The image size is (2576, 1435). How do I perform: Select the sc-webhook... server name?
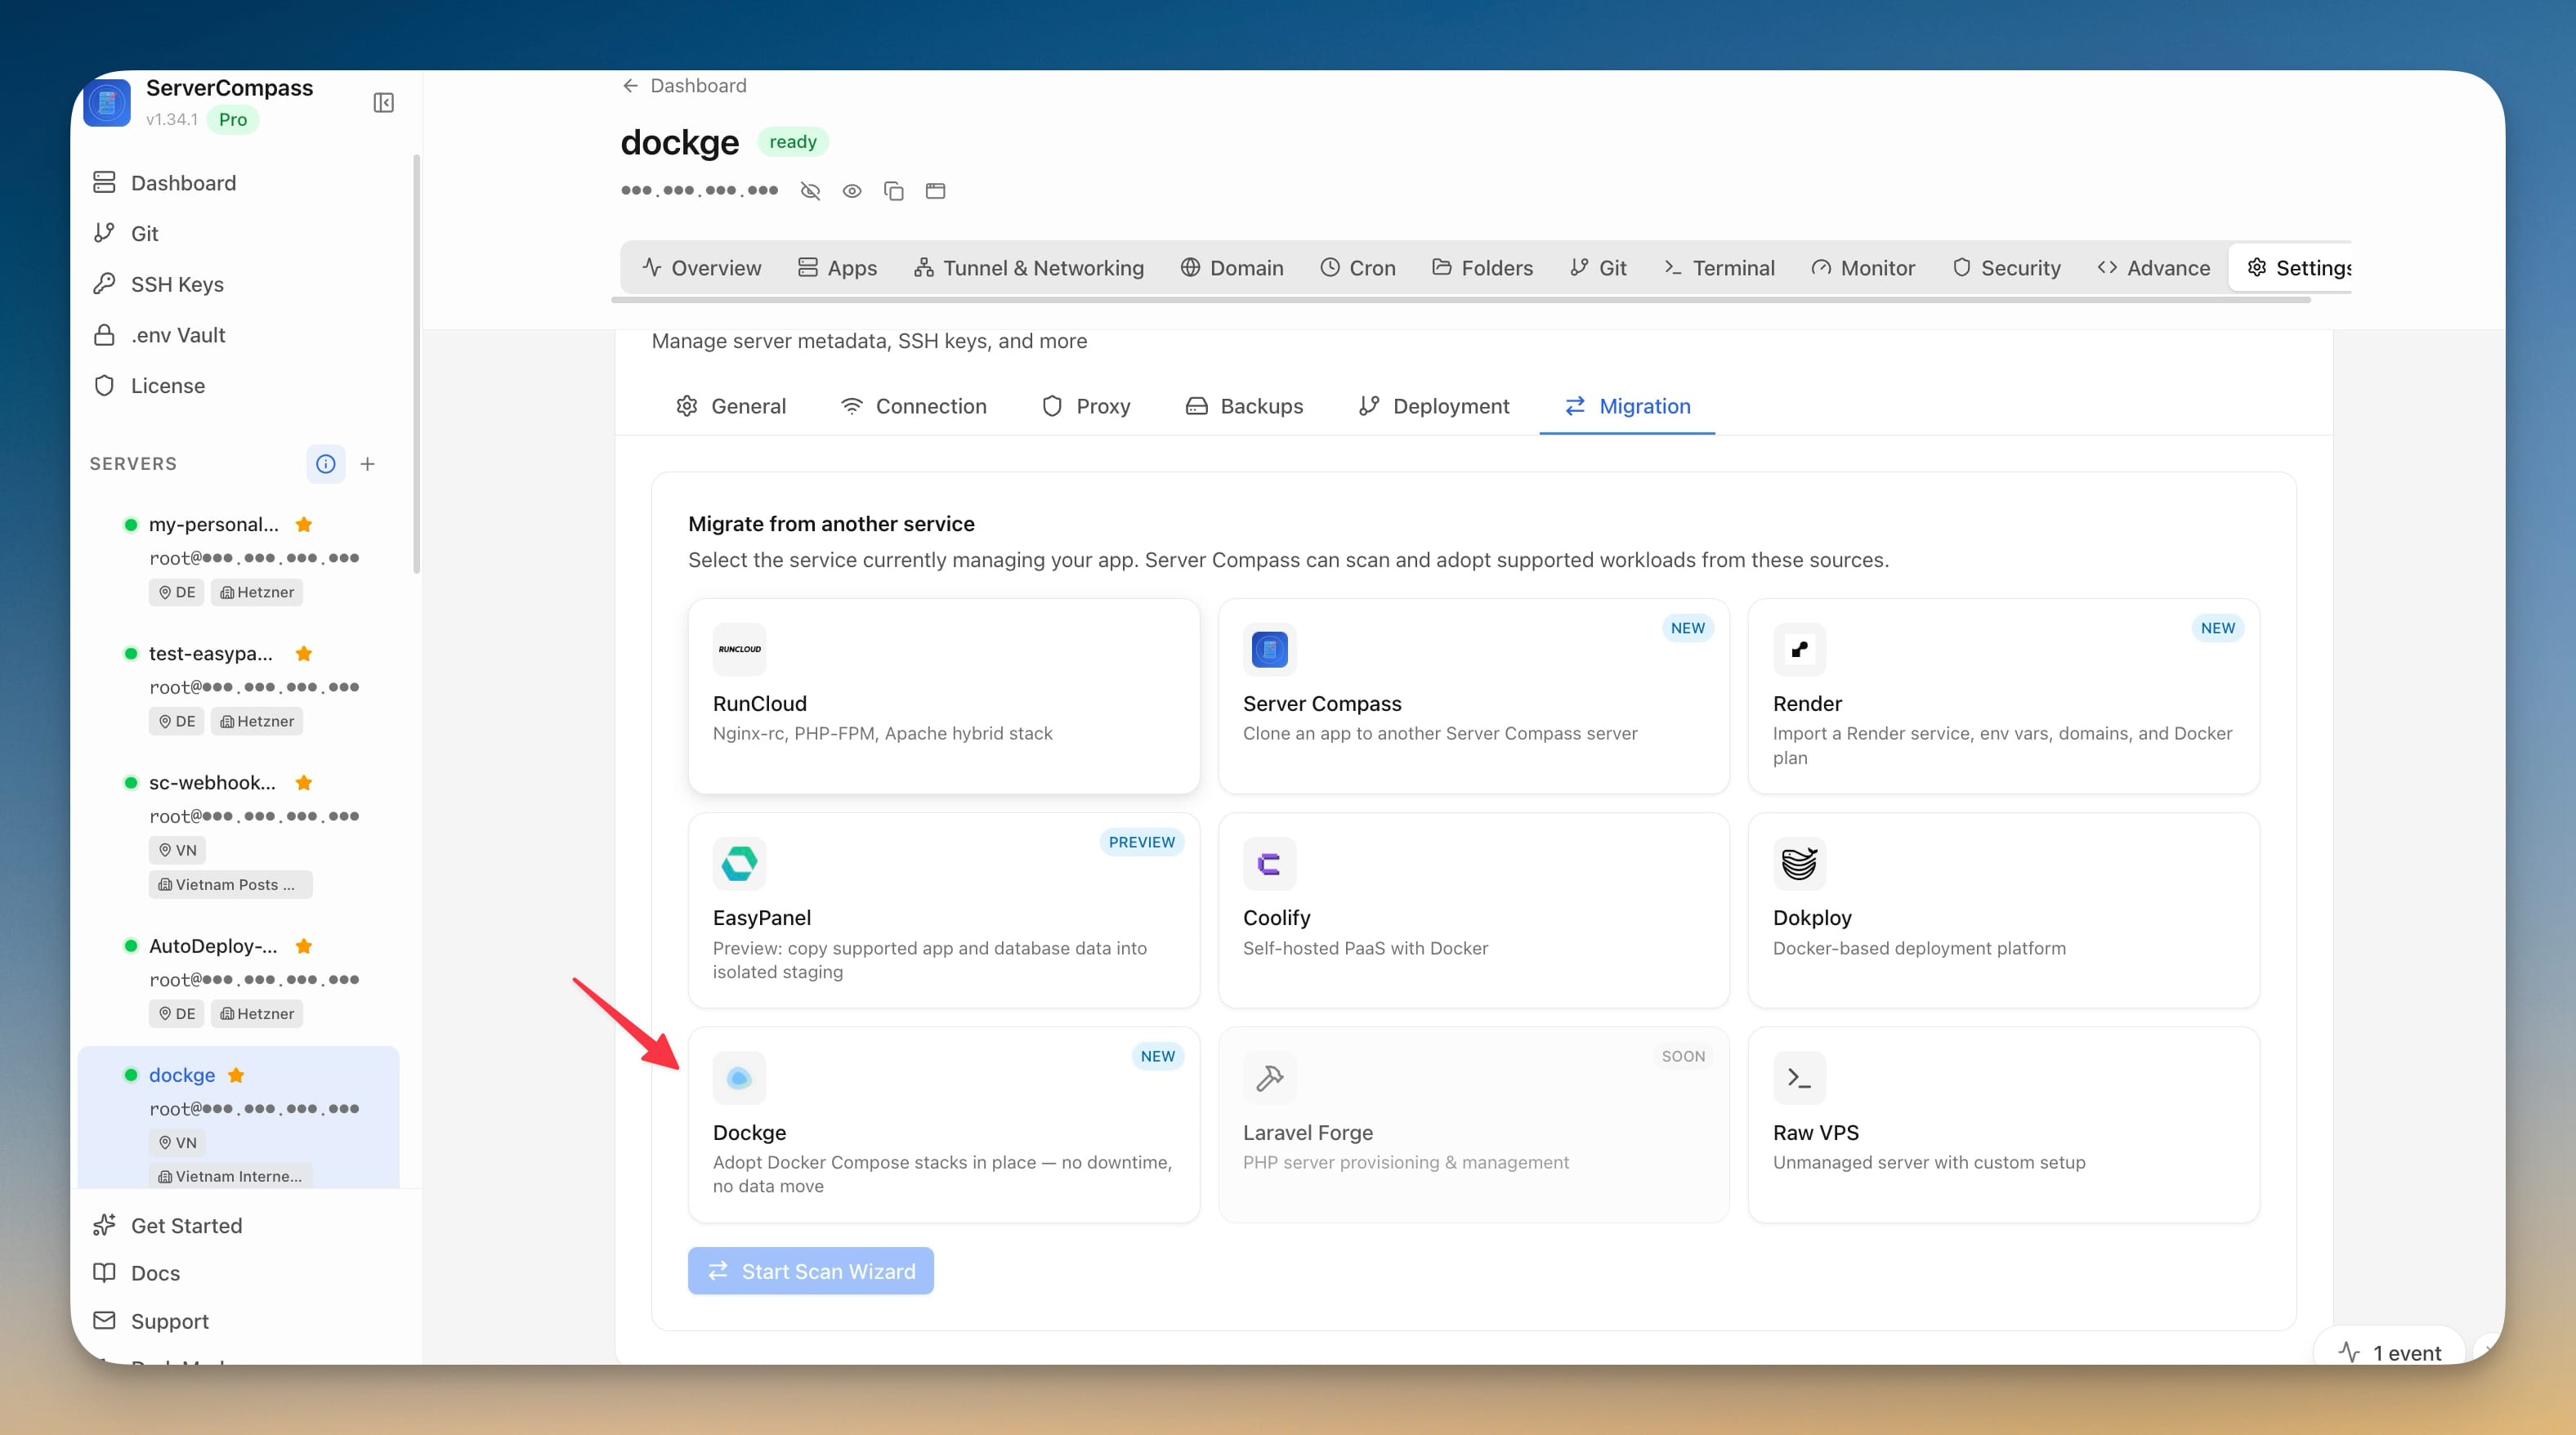coord(213,782)
